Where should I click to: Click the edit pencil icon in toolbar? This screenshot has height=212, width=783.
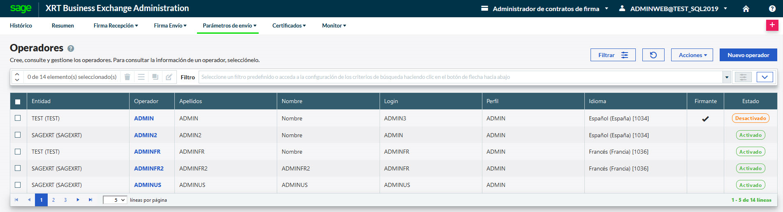[x=169, y=77]
